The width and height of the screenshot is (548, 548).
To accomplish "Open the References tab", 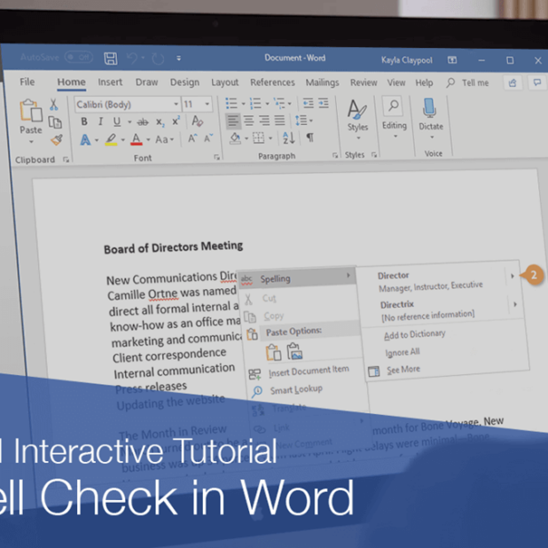I will tap(272, 82).
